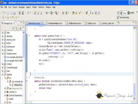Expand the Android_Test project node
This screenshot has height=104, width=138.
pos(3,40)
